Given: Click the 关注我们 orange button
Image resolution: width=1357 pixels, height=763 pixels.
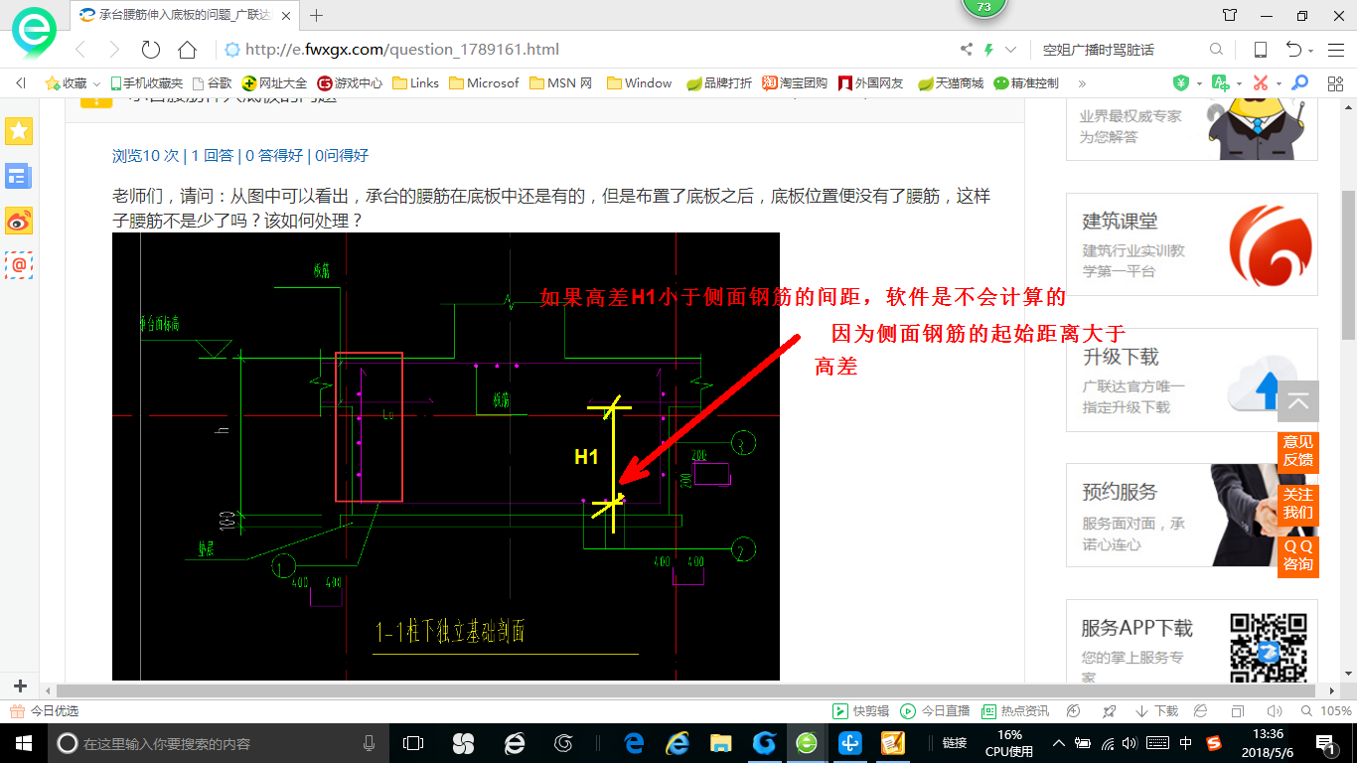Looking at the screenshot, I should [1298, 503].
